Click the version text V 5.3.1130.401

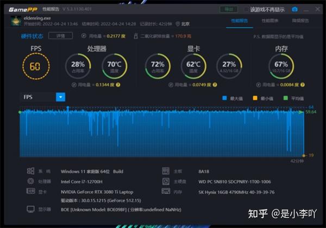tap(77, 9)
